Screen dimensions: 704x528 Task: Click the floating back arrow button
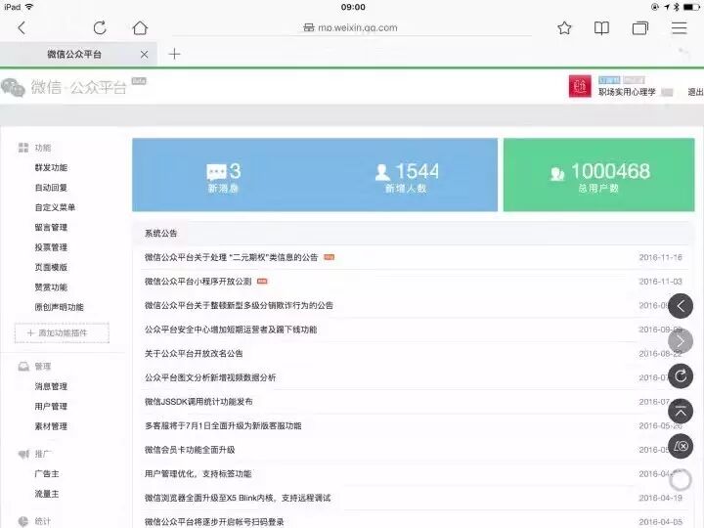(682, 306)
